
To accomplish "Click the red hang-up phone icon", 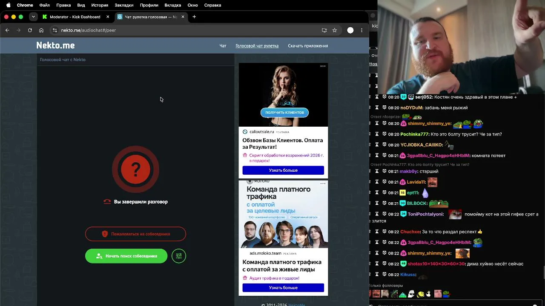I will click(x=107, y=202).
